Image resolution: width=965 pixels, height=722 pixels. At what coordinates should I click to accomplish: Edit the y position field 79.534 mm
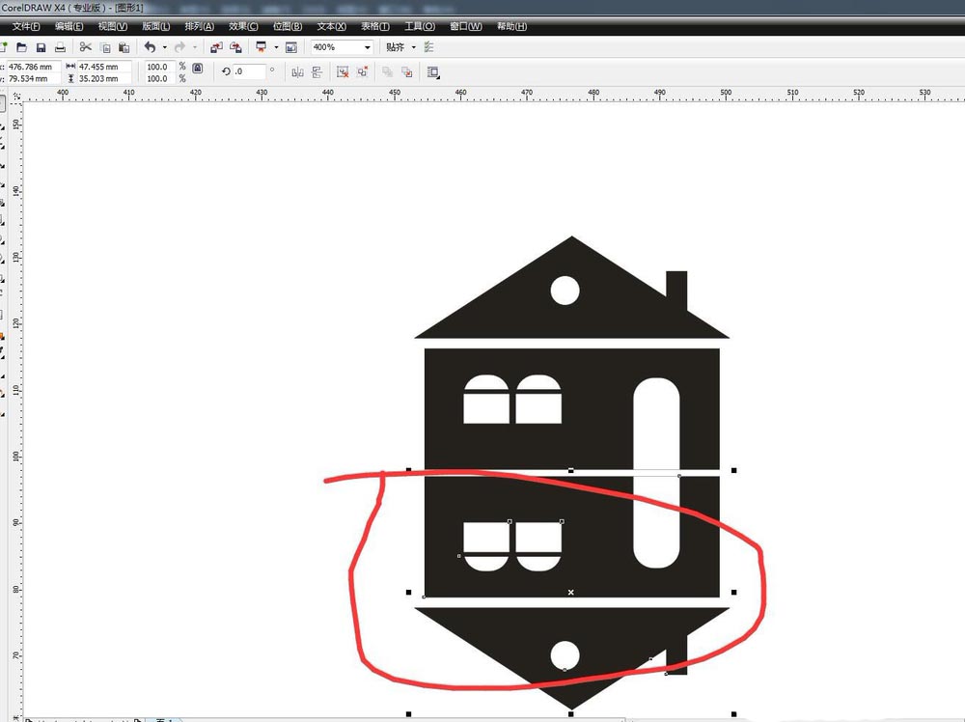click(x=33, y=79)
